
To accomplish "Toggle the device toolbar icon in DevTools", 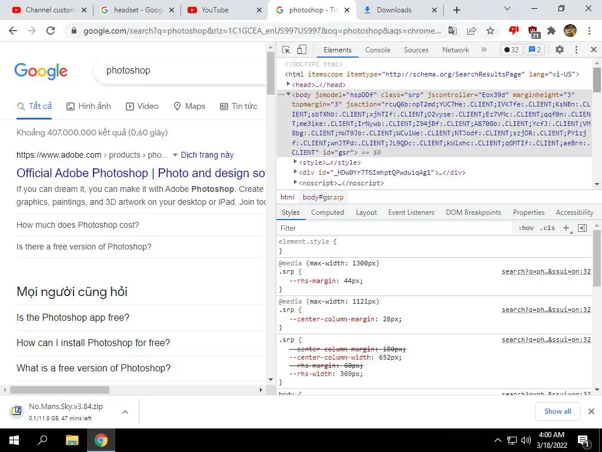I will 302,49.
